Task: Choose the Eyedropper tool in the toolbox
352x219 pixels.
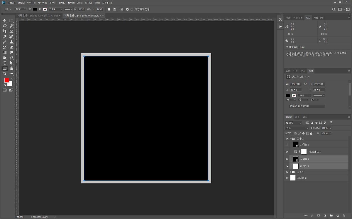Action: (x=5, y=36)
